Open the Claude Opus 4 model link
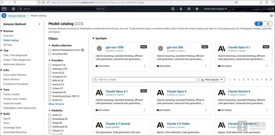275x136 pixels. [177, 91]
